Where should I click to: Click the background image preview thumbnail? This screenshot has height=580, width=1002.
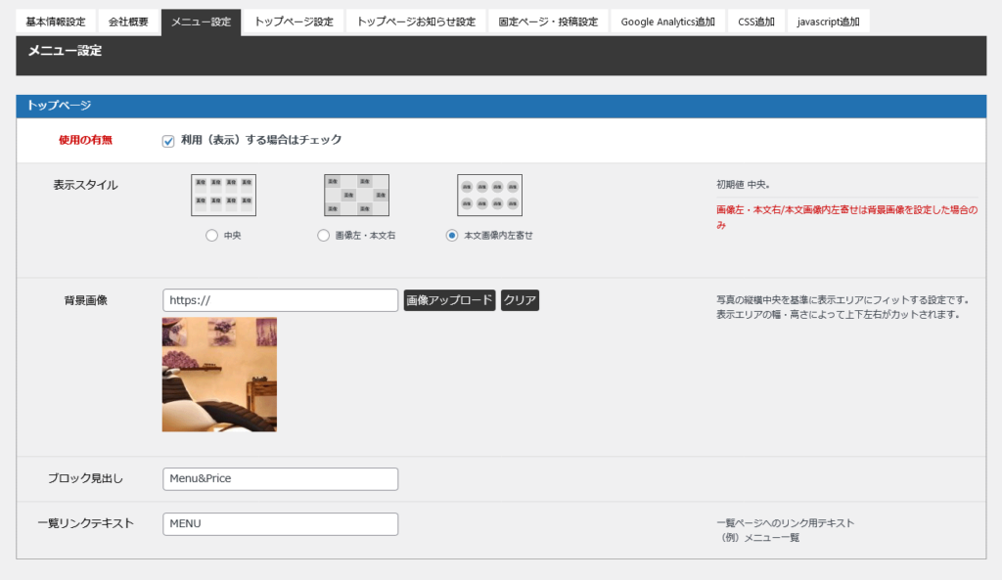(219, 374)
